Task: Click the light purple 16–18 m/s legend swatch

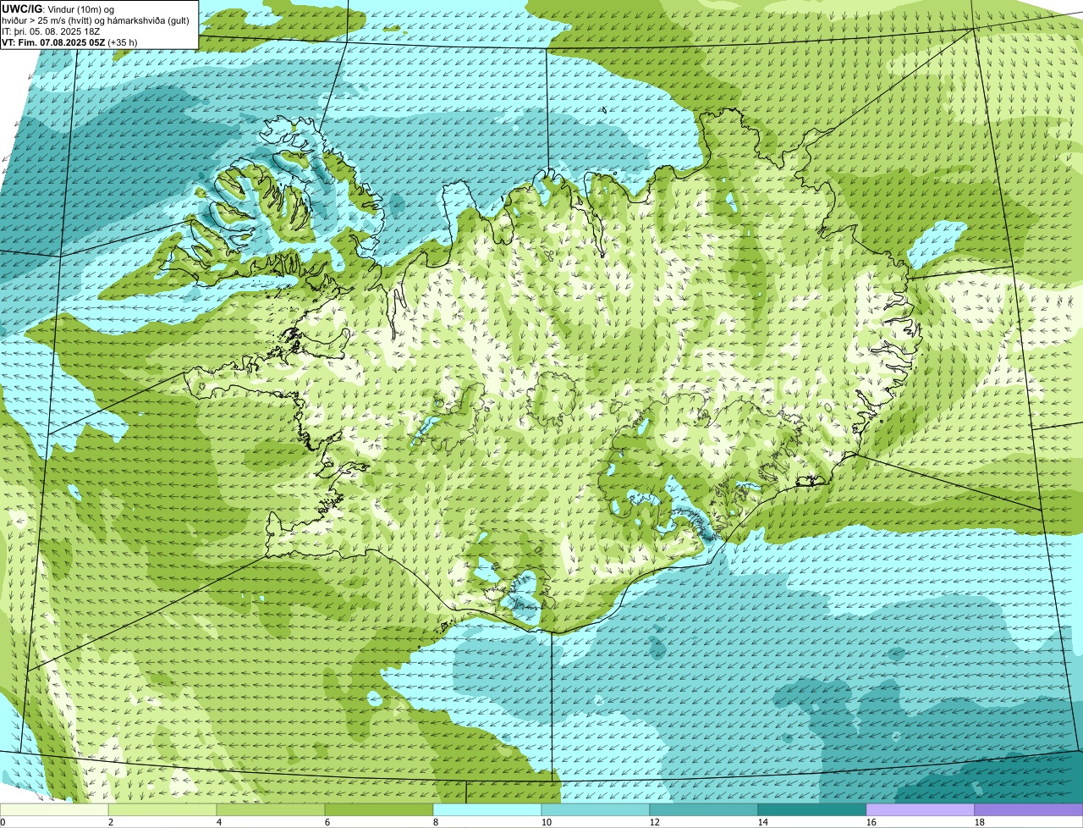Action: point(921,810)
